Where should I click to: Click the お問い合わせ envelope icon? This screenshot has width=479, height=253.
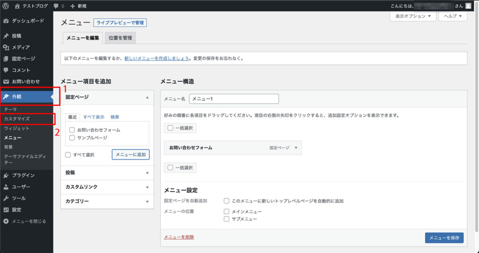coord(6,82)
